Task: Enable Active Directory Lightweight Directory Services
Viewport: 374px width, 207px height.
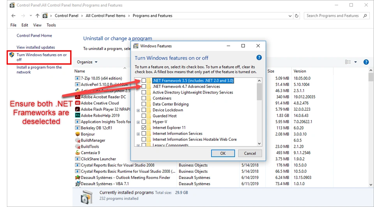Action: (x=144, y=92)
